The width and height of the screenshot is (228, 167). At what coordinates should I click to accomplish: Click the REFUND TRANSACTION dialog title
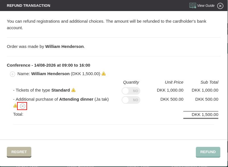tap(28, 5)
